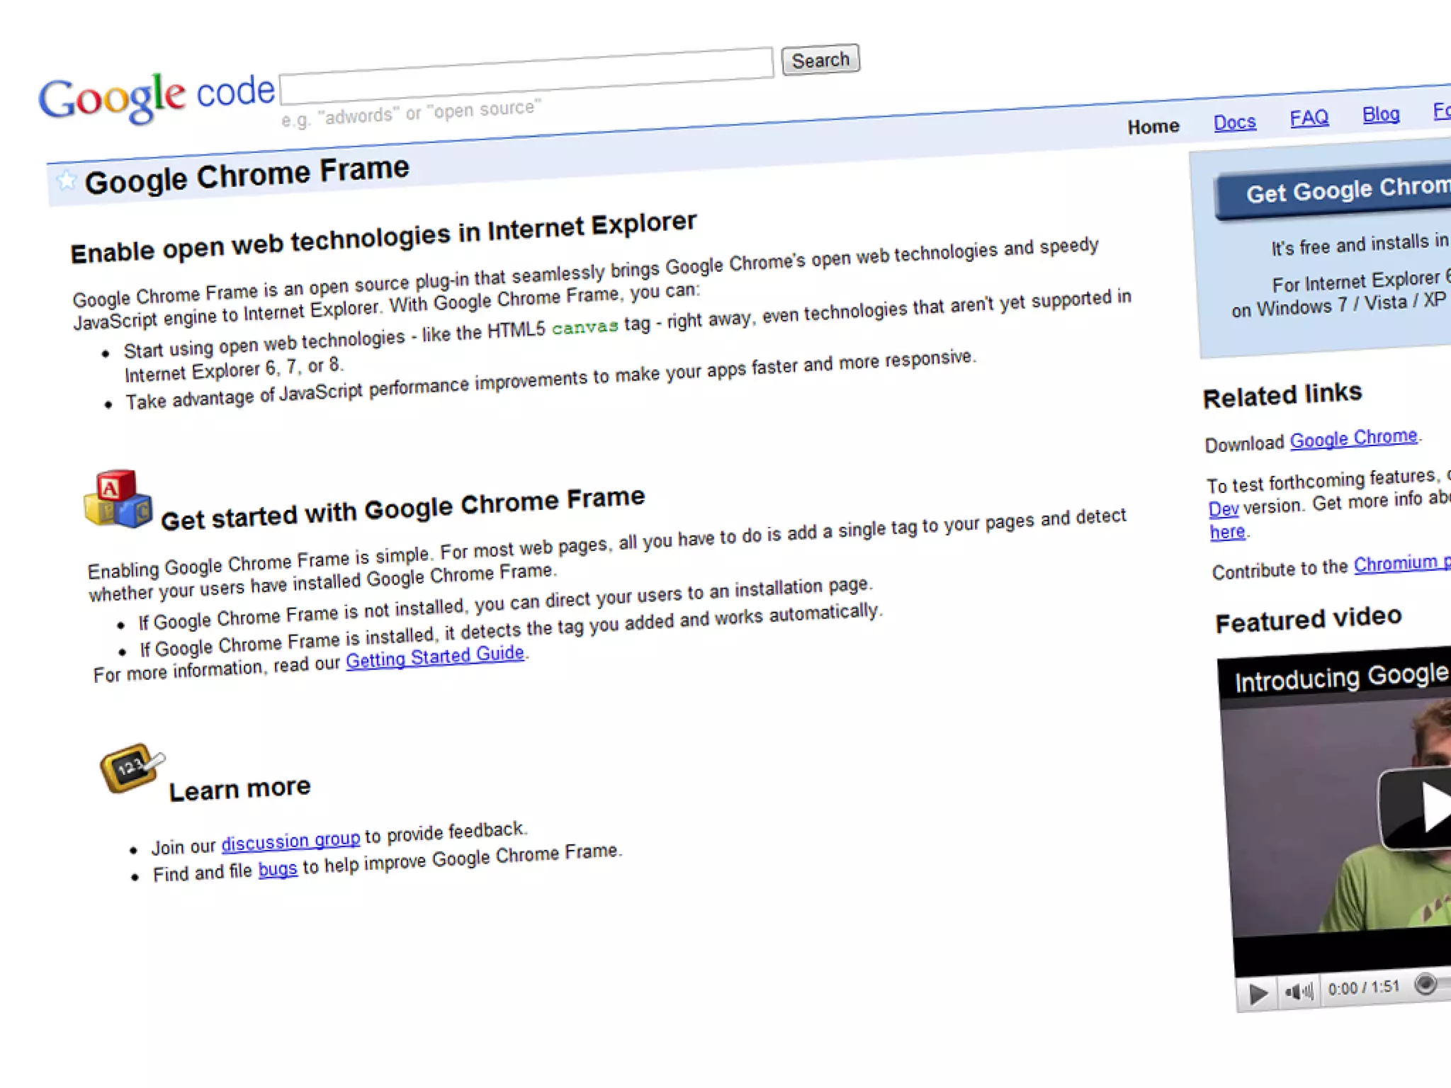1451x1088 pixels.
Task: Mute the video with the speaker icon
Action: pos(1299,992)
